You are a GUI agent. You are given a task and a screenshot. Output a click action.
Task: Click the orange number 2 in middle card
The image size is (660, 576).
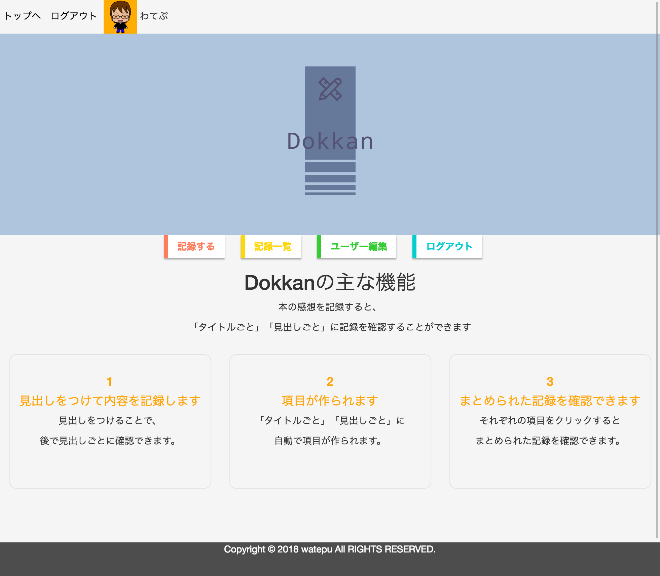pos(330,381)
